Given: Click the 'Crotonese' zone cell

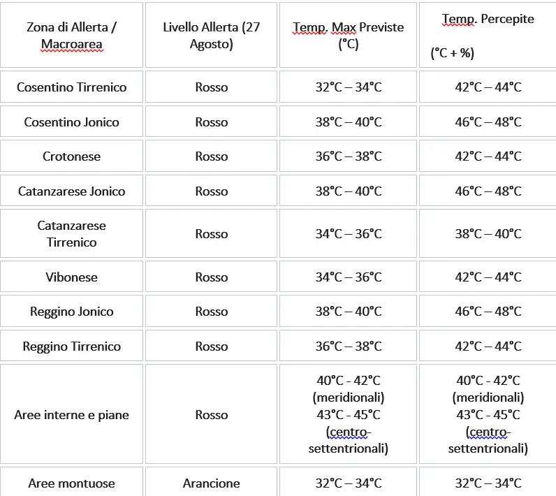Looking at the screenshot, I should [71, 156].
